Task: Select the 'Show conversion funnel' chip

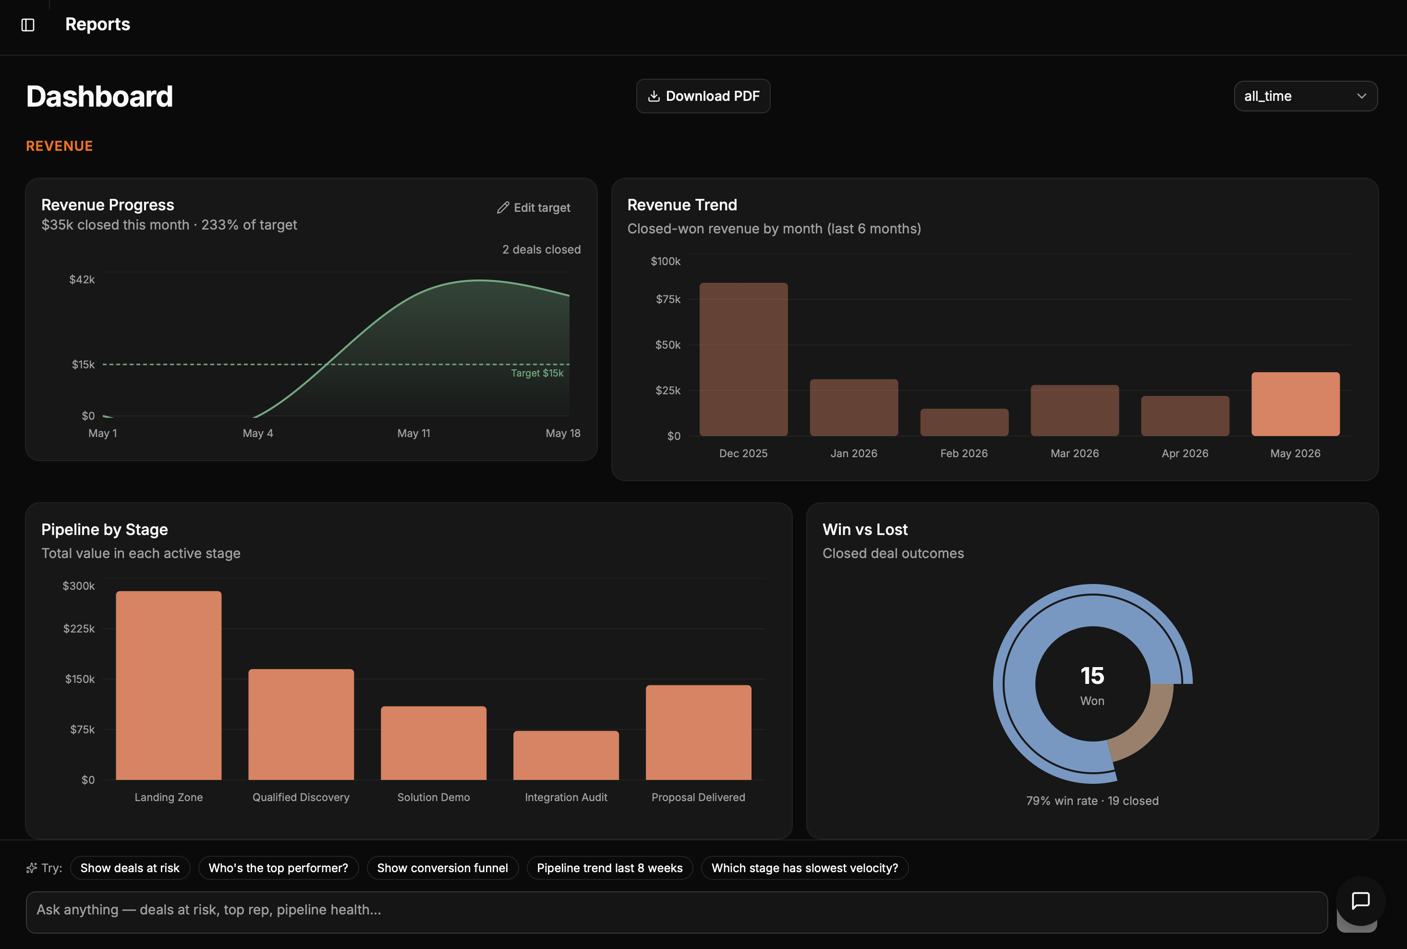Action: pyautogui.click(x=442, y=868)
